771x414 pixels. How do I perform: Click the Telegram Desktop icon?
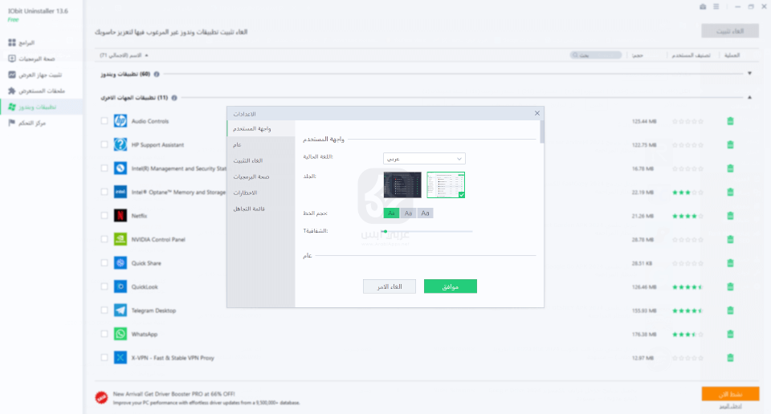(x=120, y=310)
